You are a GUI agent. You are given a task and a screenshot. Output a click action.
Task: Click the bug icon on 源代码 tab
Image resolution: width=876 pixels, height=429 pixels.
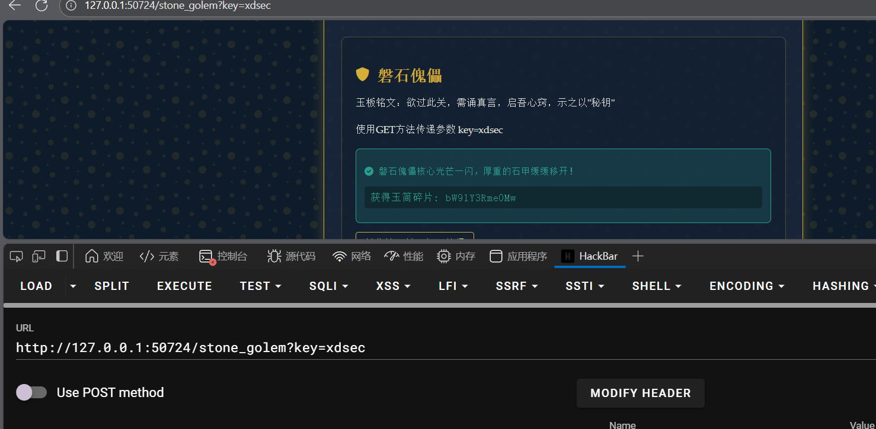pos(274,256)
